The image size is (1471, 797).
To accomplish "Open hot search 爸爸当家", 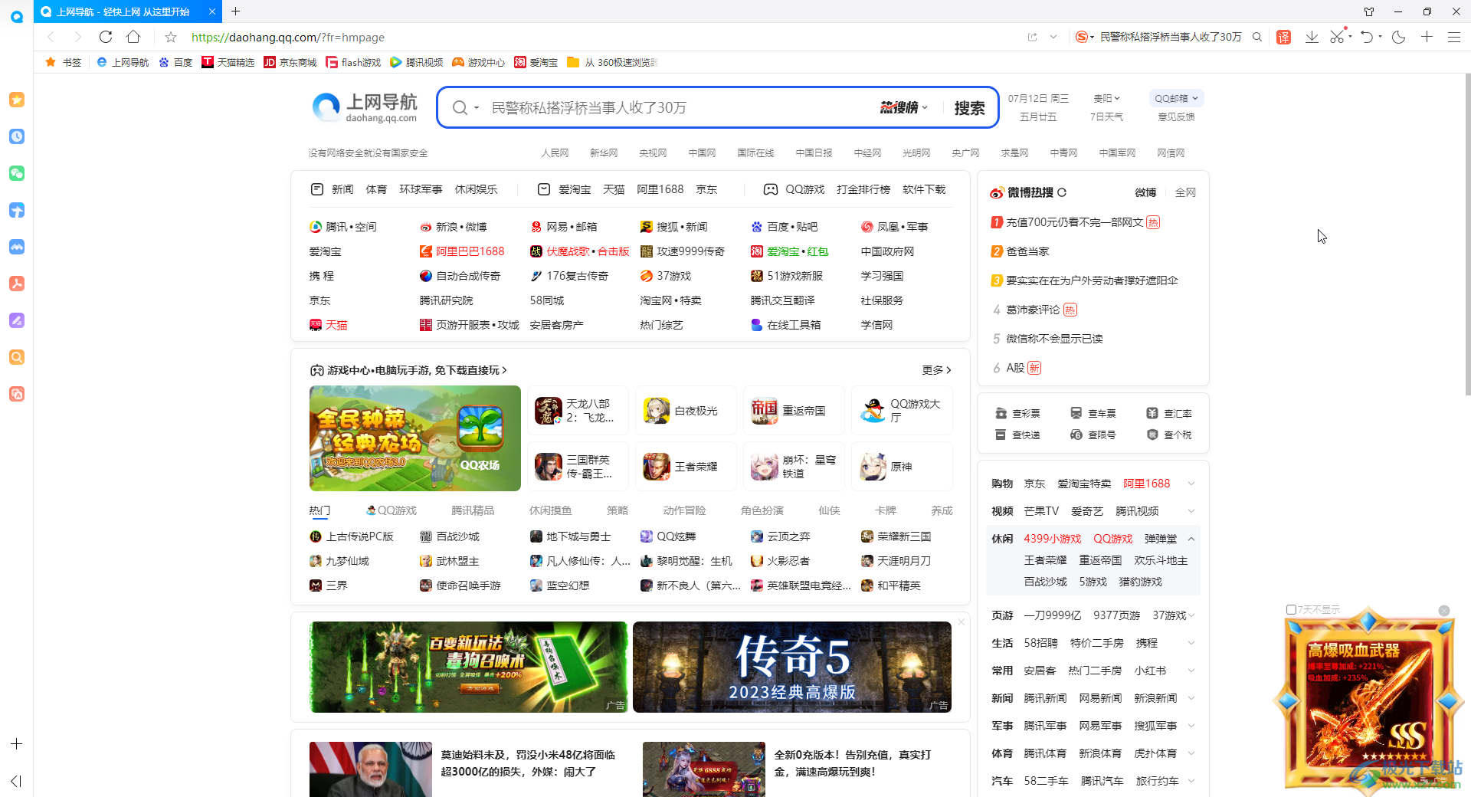I will (1027, 251).
